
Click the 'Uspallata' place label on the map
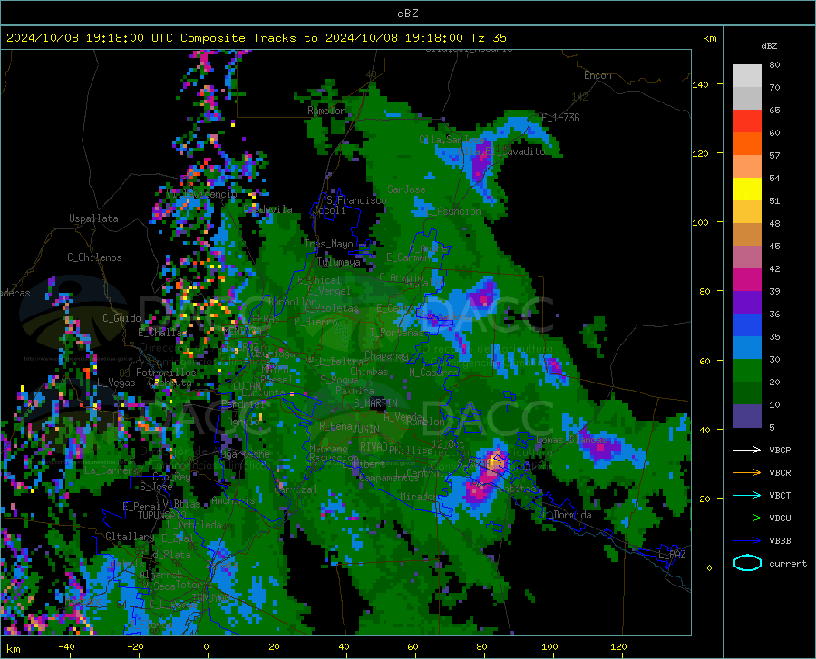(93, 218)
